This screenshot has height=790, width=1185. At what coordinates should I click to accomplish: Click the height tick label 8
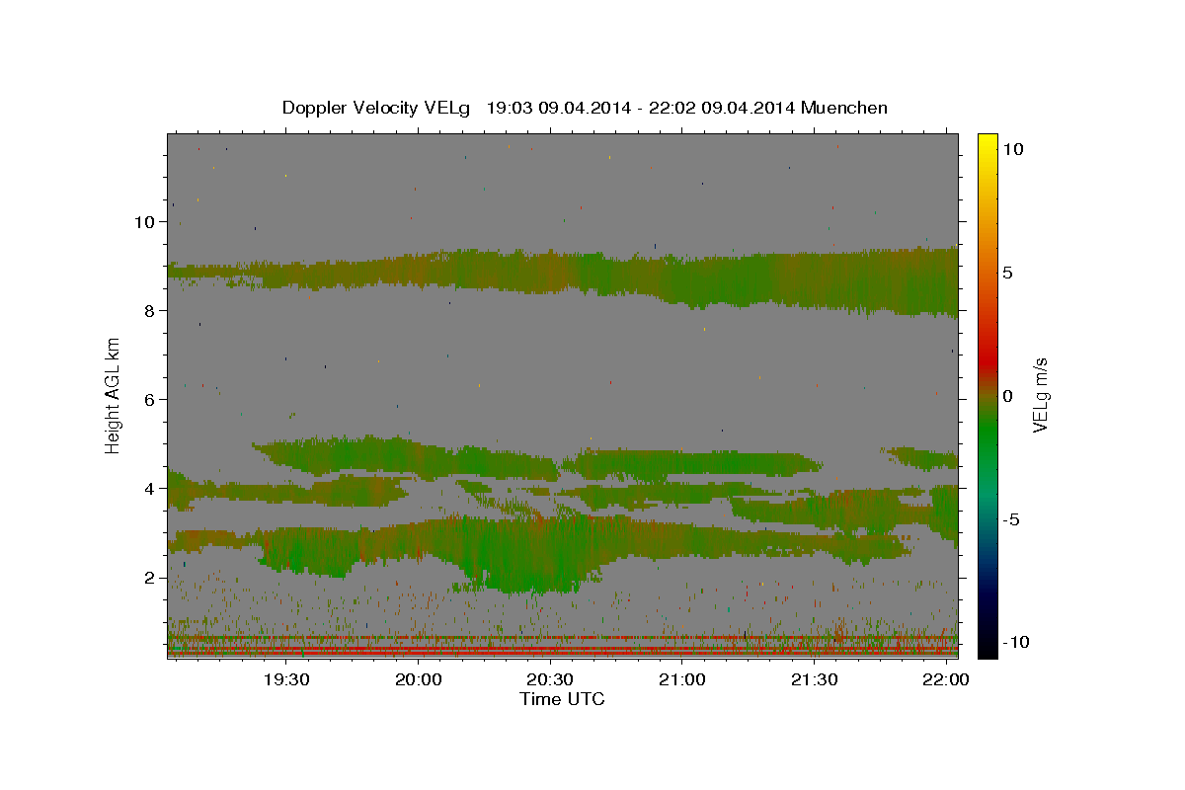coord(150,311)
